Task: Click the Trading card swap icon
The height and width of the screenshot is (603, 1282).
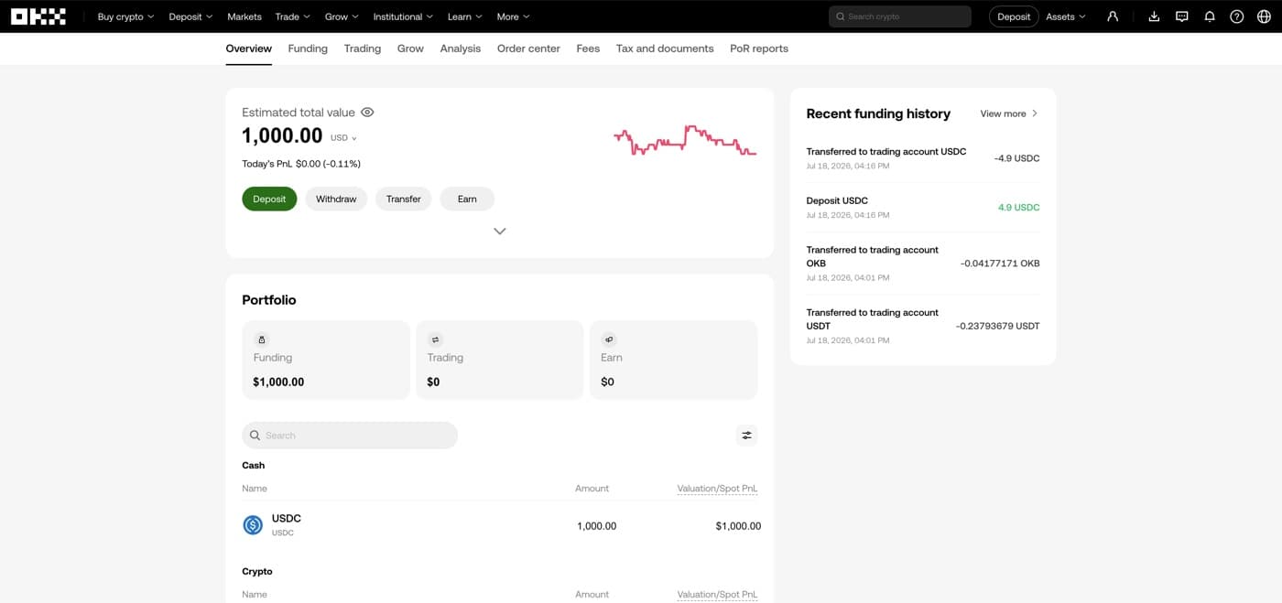Action: coord(435,339)
